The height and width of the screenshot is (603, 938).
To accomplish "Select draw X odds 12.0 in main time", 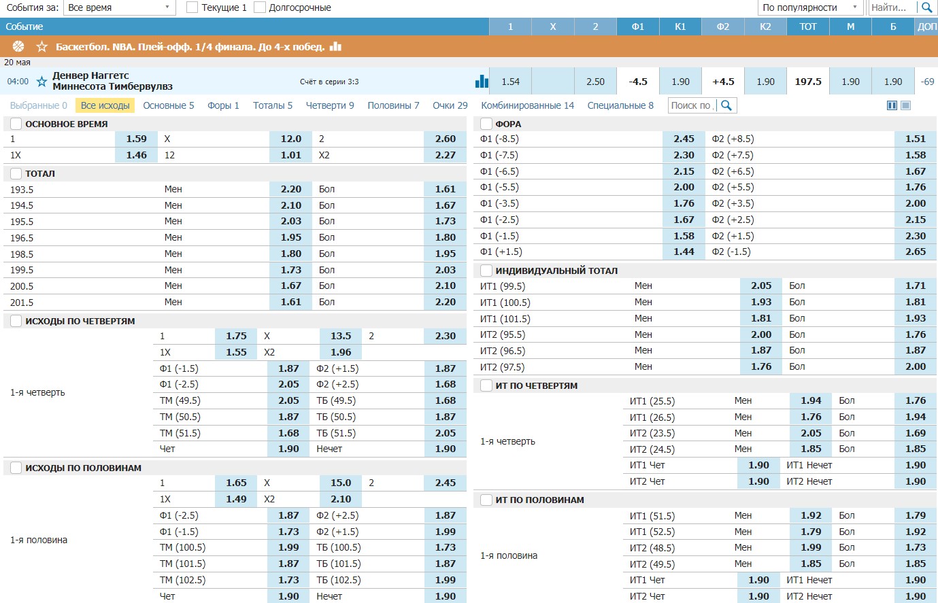I will coord(291,139).
